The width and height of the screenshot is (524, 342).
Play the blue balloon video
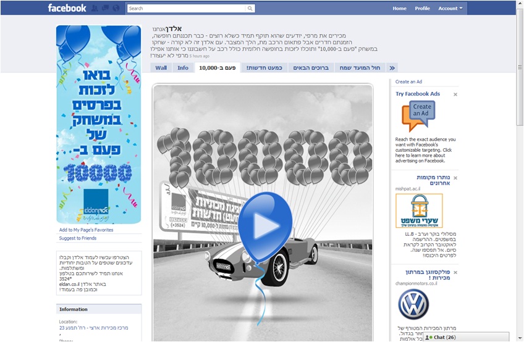pos(264,226)
